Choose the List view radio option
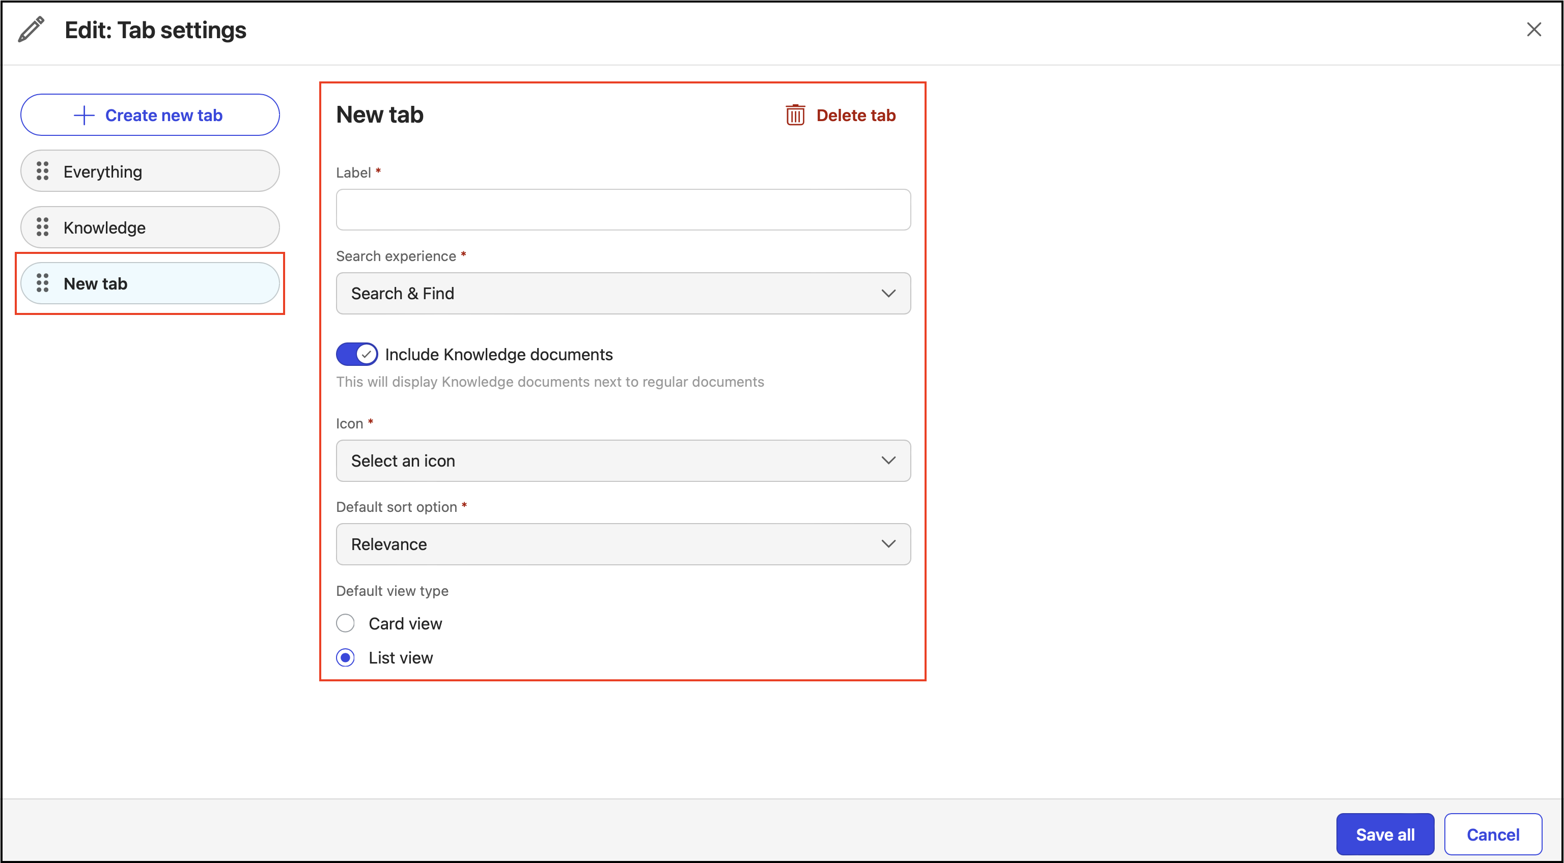The width and height of the screenshot is (1564, 863). (x=346, y=657)
